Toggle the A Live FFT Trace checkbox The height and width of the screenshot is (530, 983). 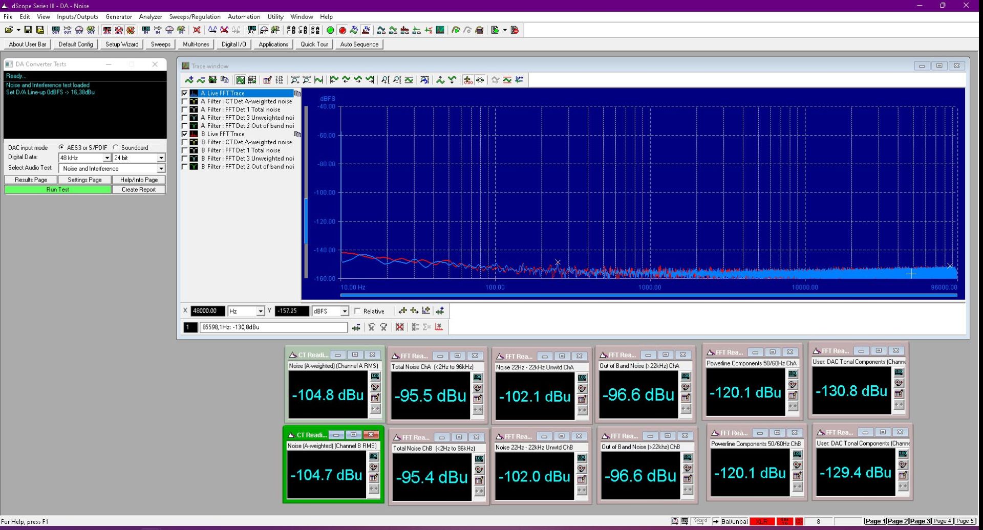[185, 94]
